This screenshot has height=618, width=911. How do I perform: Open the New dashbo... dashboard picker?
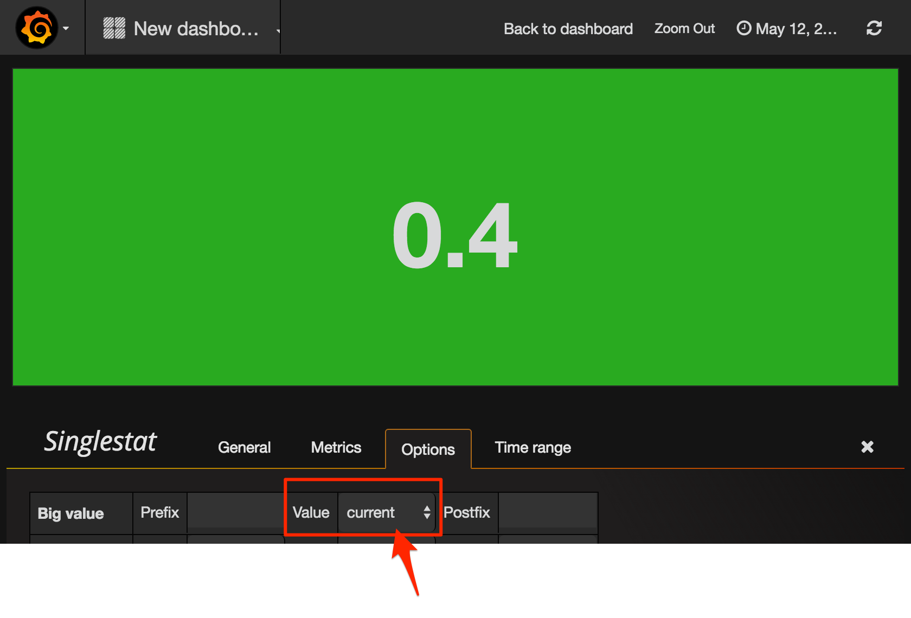(196, 29)
